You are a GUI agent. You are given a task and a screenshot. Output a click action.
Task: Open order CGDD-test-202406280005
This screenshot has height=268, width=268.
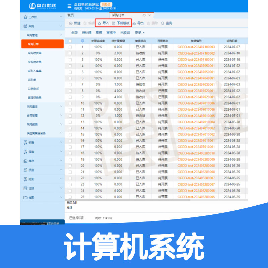pos(196,197)
